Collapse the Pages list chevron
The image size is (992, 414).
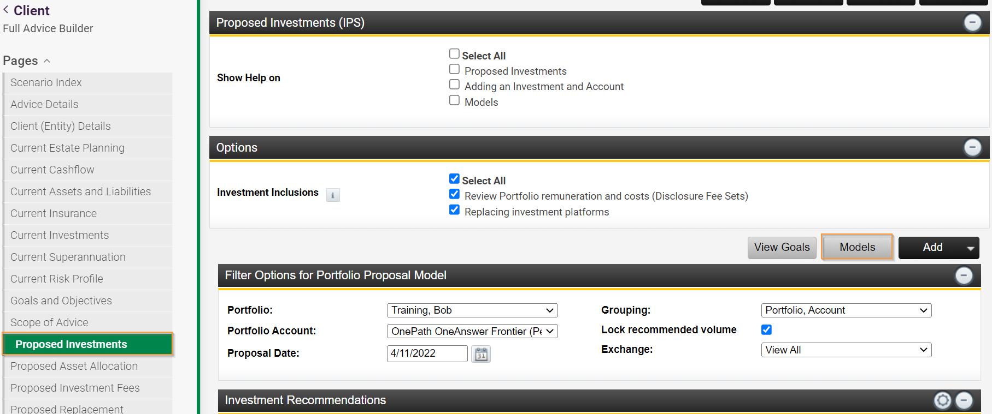pyautogui.click(x=47, y=61)
